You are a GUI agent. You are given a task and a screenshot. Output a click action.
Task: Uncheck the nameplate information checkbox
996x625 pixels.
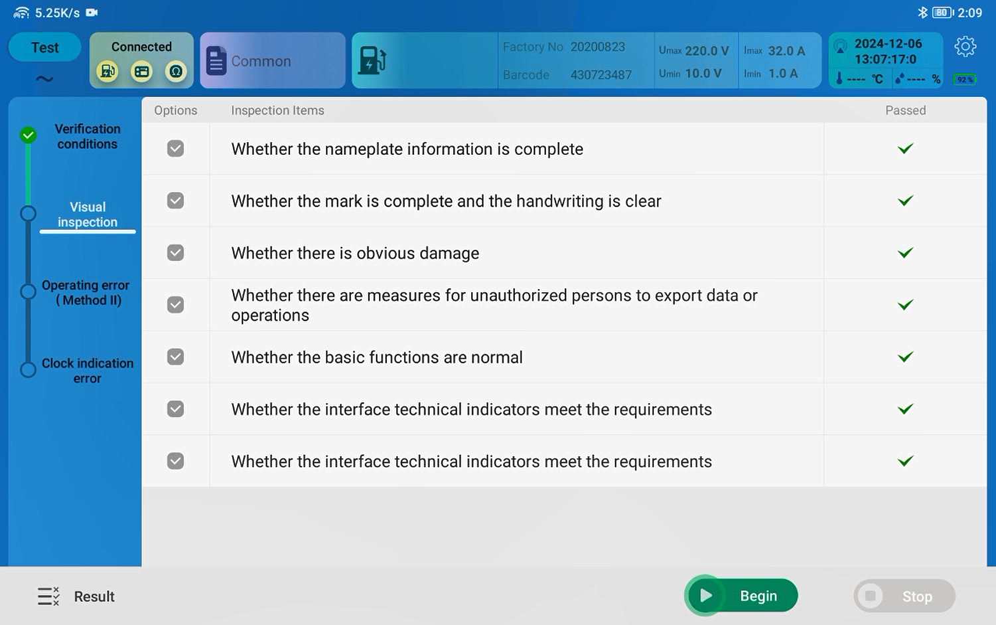pyautogui.click(x=175, y=149)
